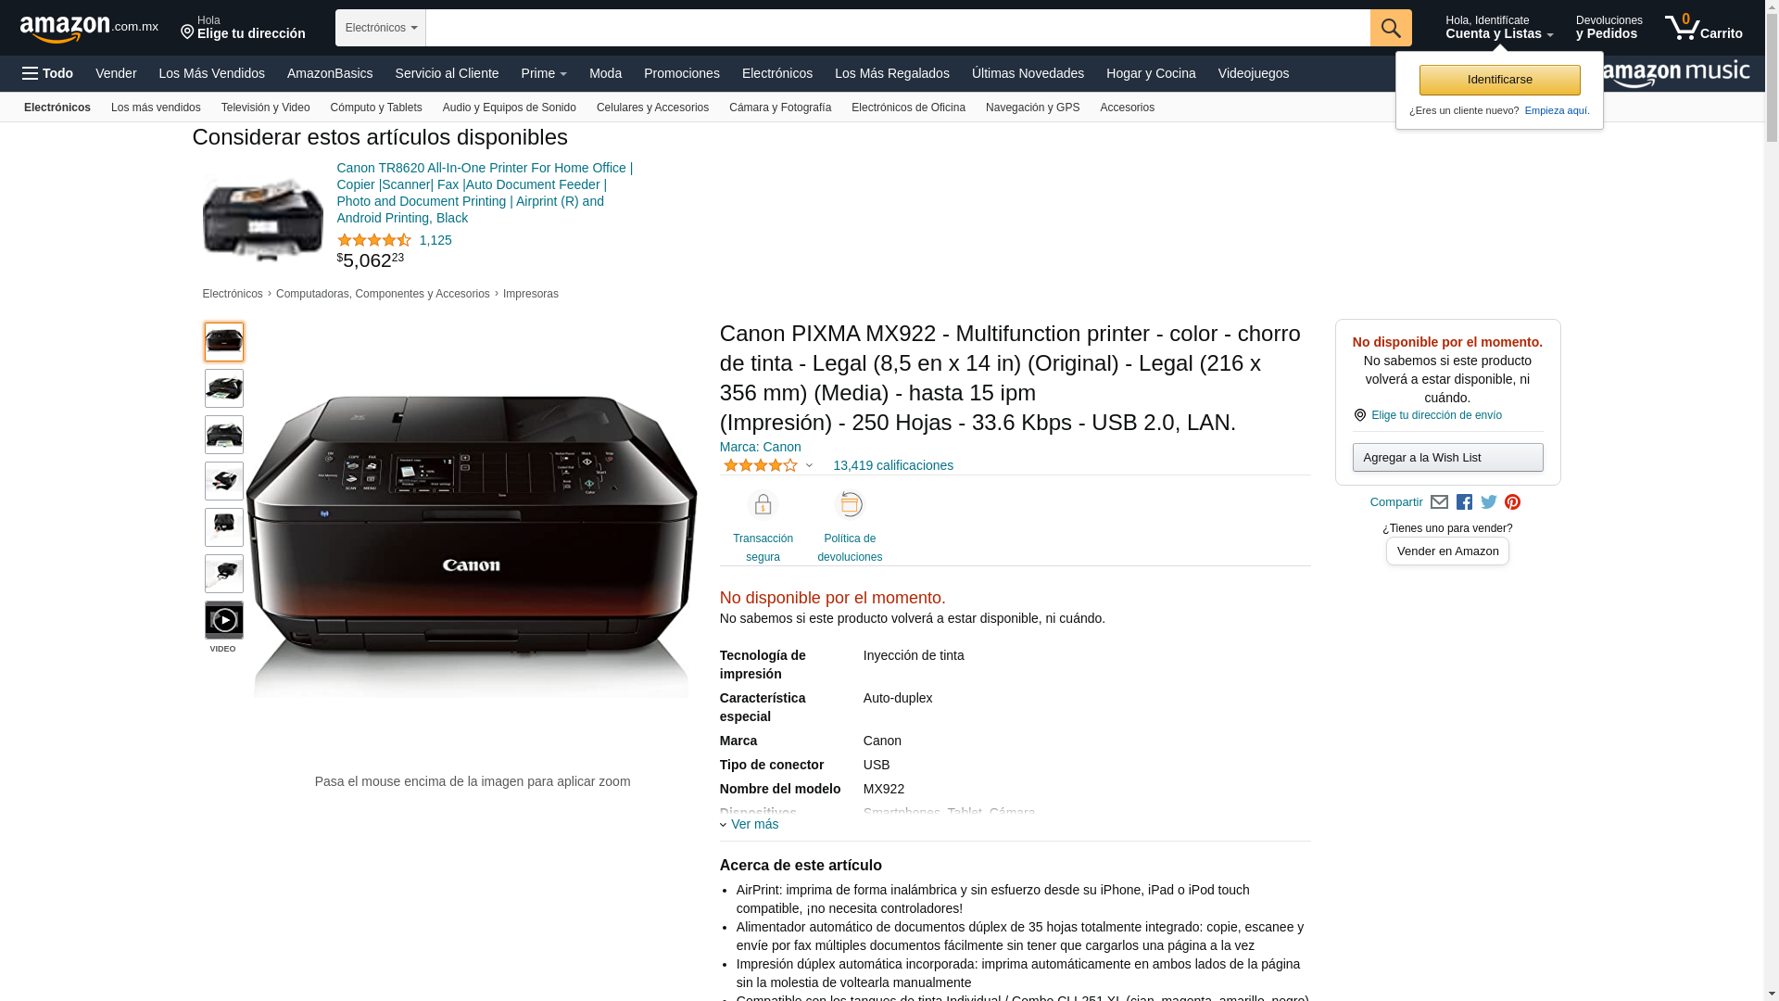The image size is (1779, 1001).
Task: Click the Identificarse button
Action: point(1499,80)
